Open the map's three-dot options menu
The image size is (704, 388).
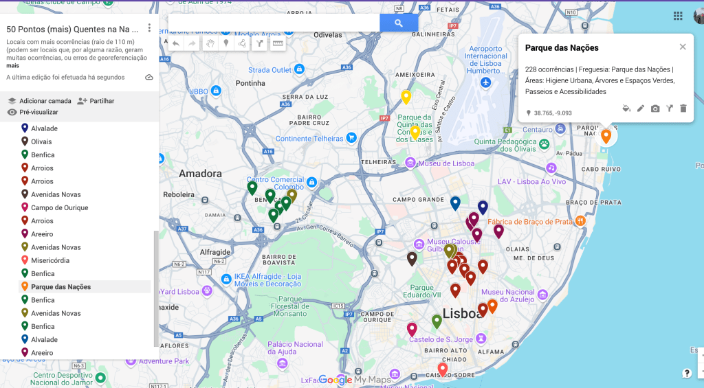[x=149, y=29]
